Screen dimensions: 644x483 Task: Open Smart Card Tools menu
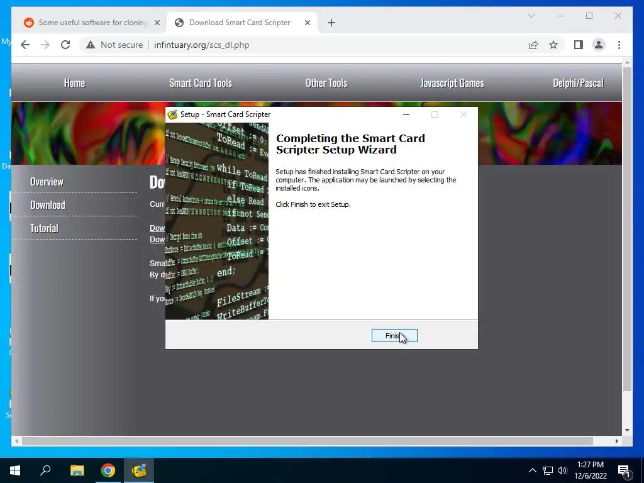(x=201, y=83)
